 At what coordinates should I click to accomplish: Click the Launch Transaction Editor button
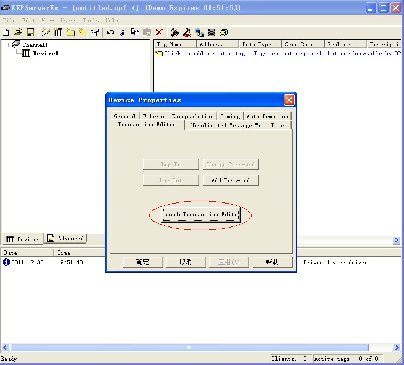(x=201, y=214)
